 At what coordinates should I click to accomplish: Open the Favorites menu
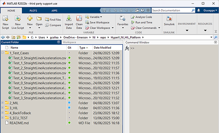123,22
